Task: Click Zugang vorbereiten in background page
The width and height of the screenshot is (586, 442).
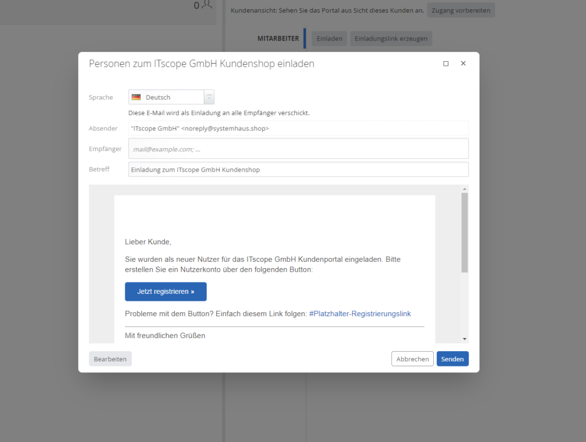Action: coord(461,10)
